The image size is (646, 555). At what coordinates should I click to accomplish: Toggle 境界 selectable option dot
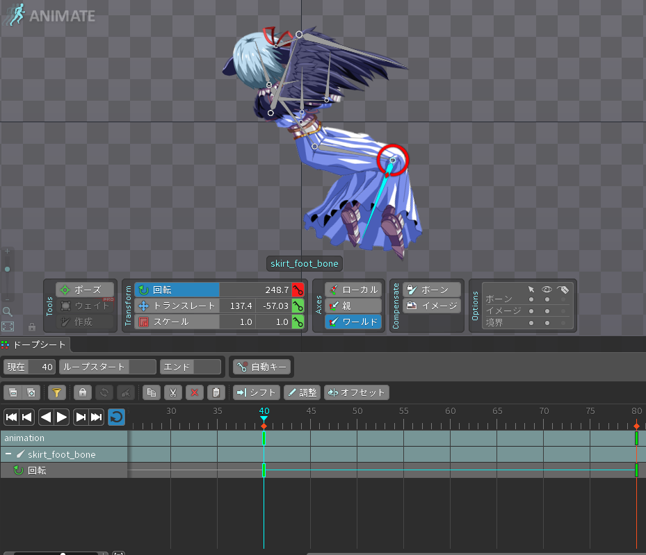(531, 323)
